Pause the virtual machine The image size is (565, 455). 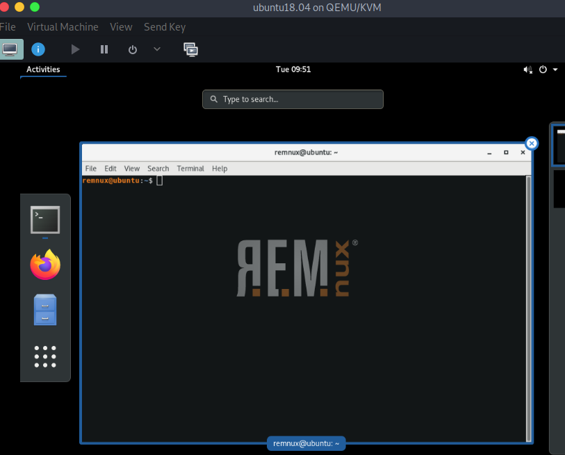104,49
